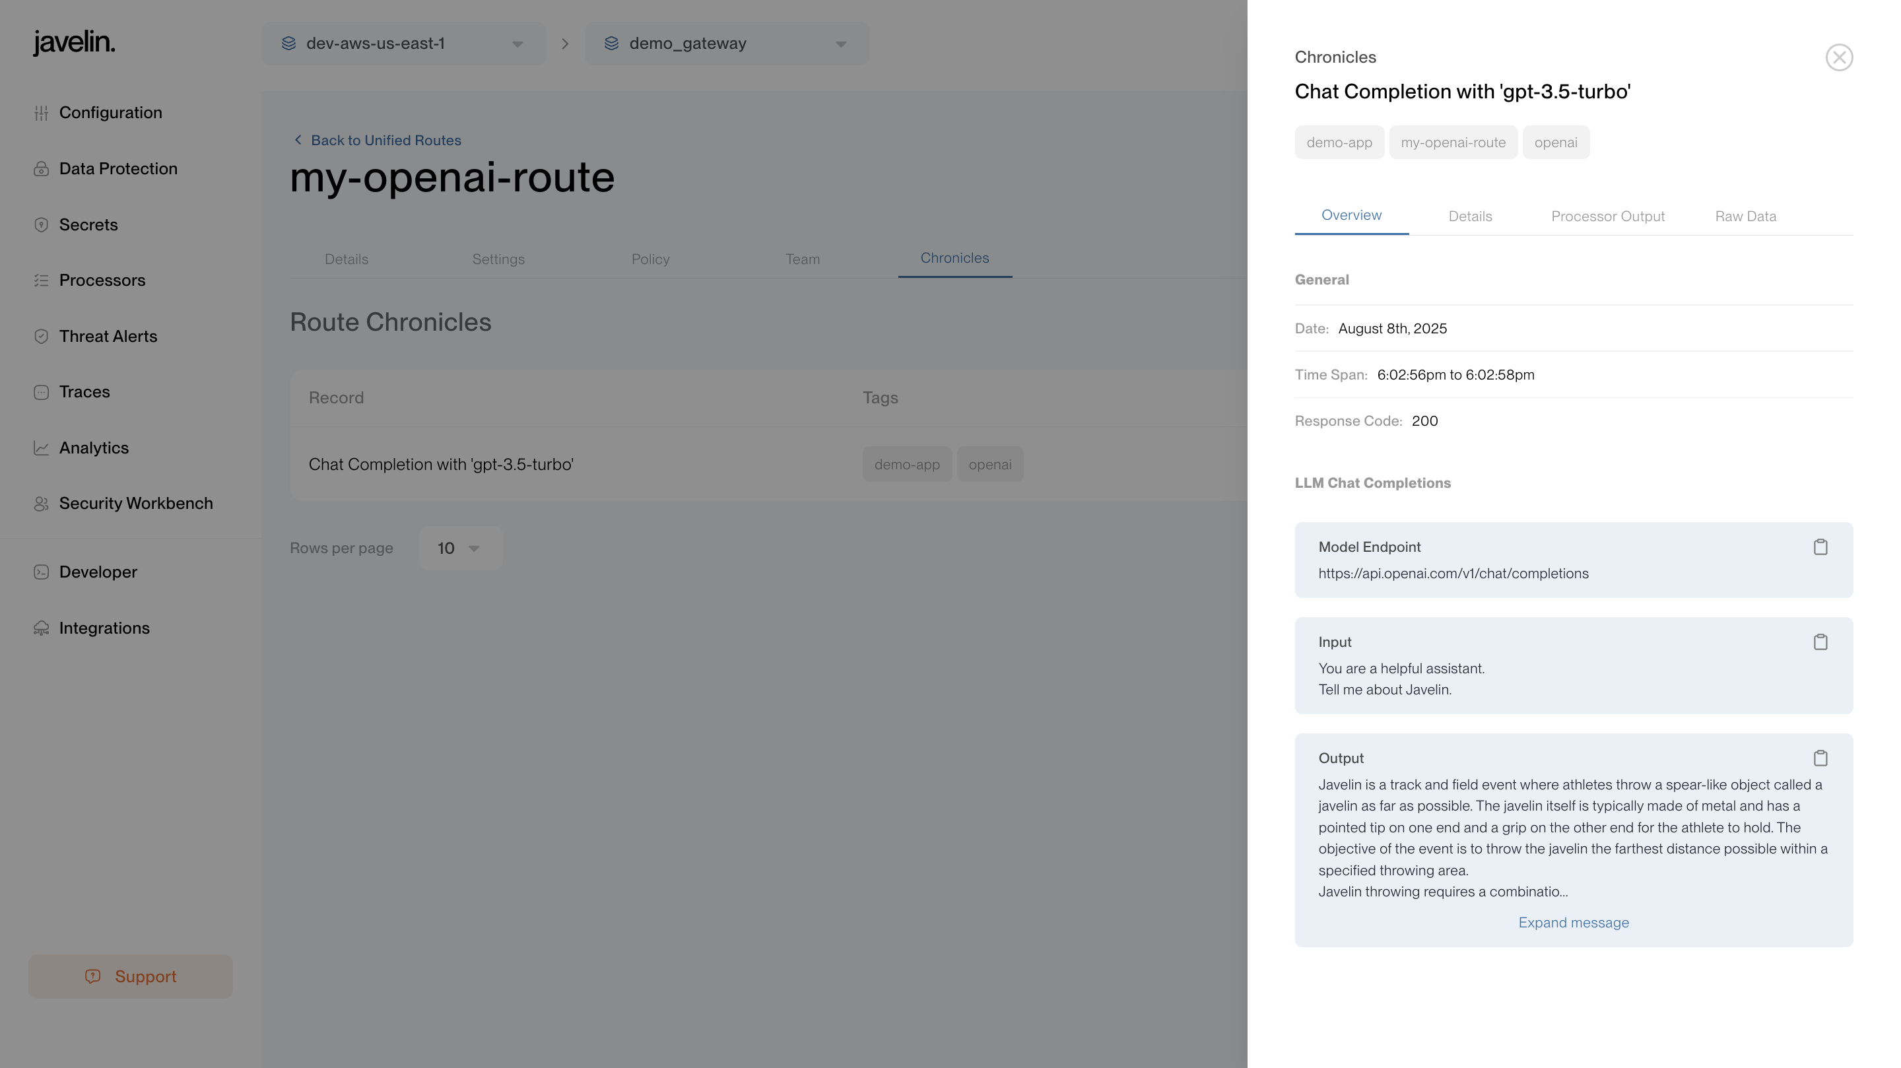
Task: Click the Support chat bubble icon
Action: tap(93, 976)
